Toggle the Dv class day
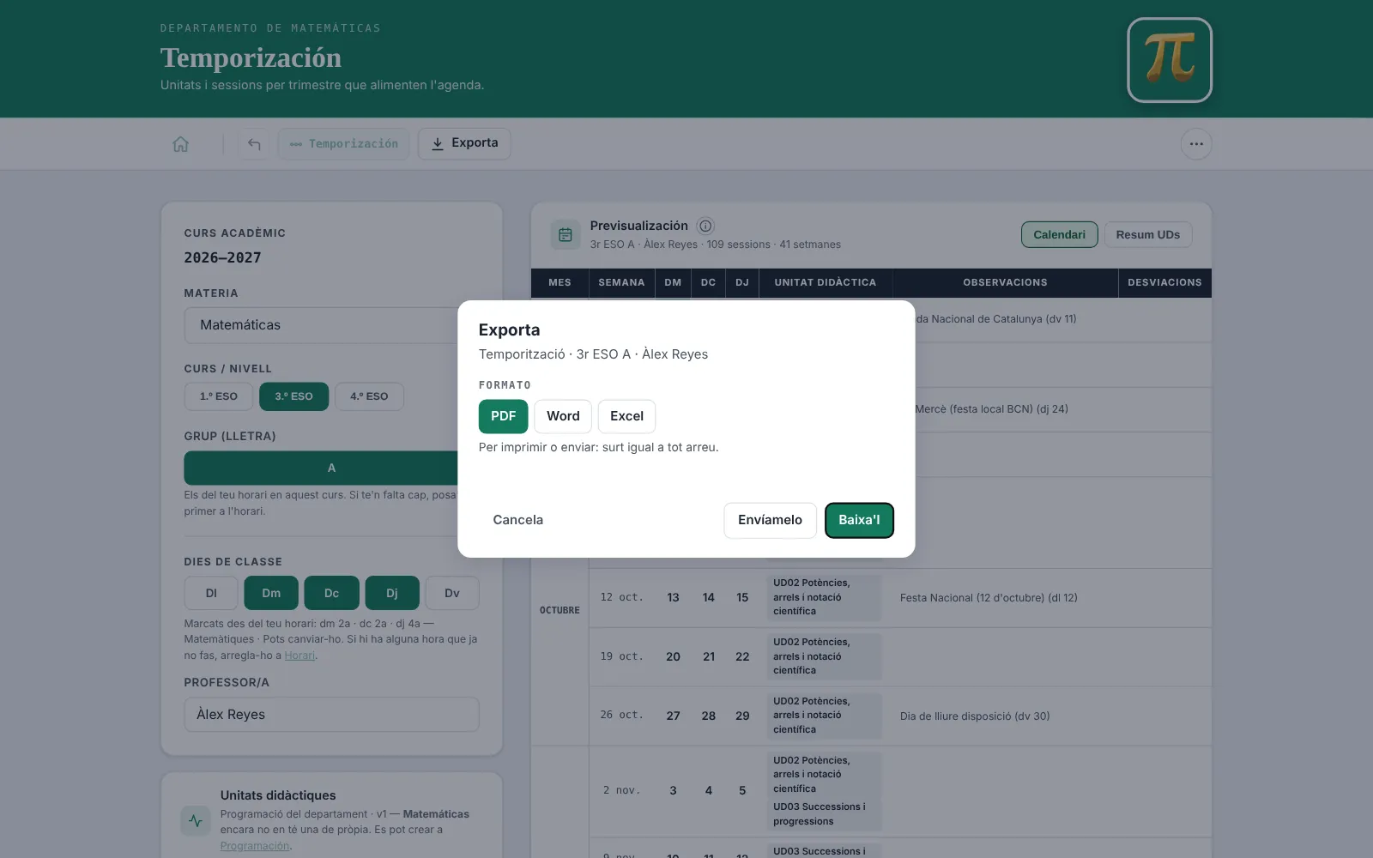 [x=452, y=593]
